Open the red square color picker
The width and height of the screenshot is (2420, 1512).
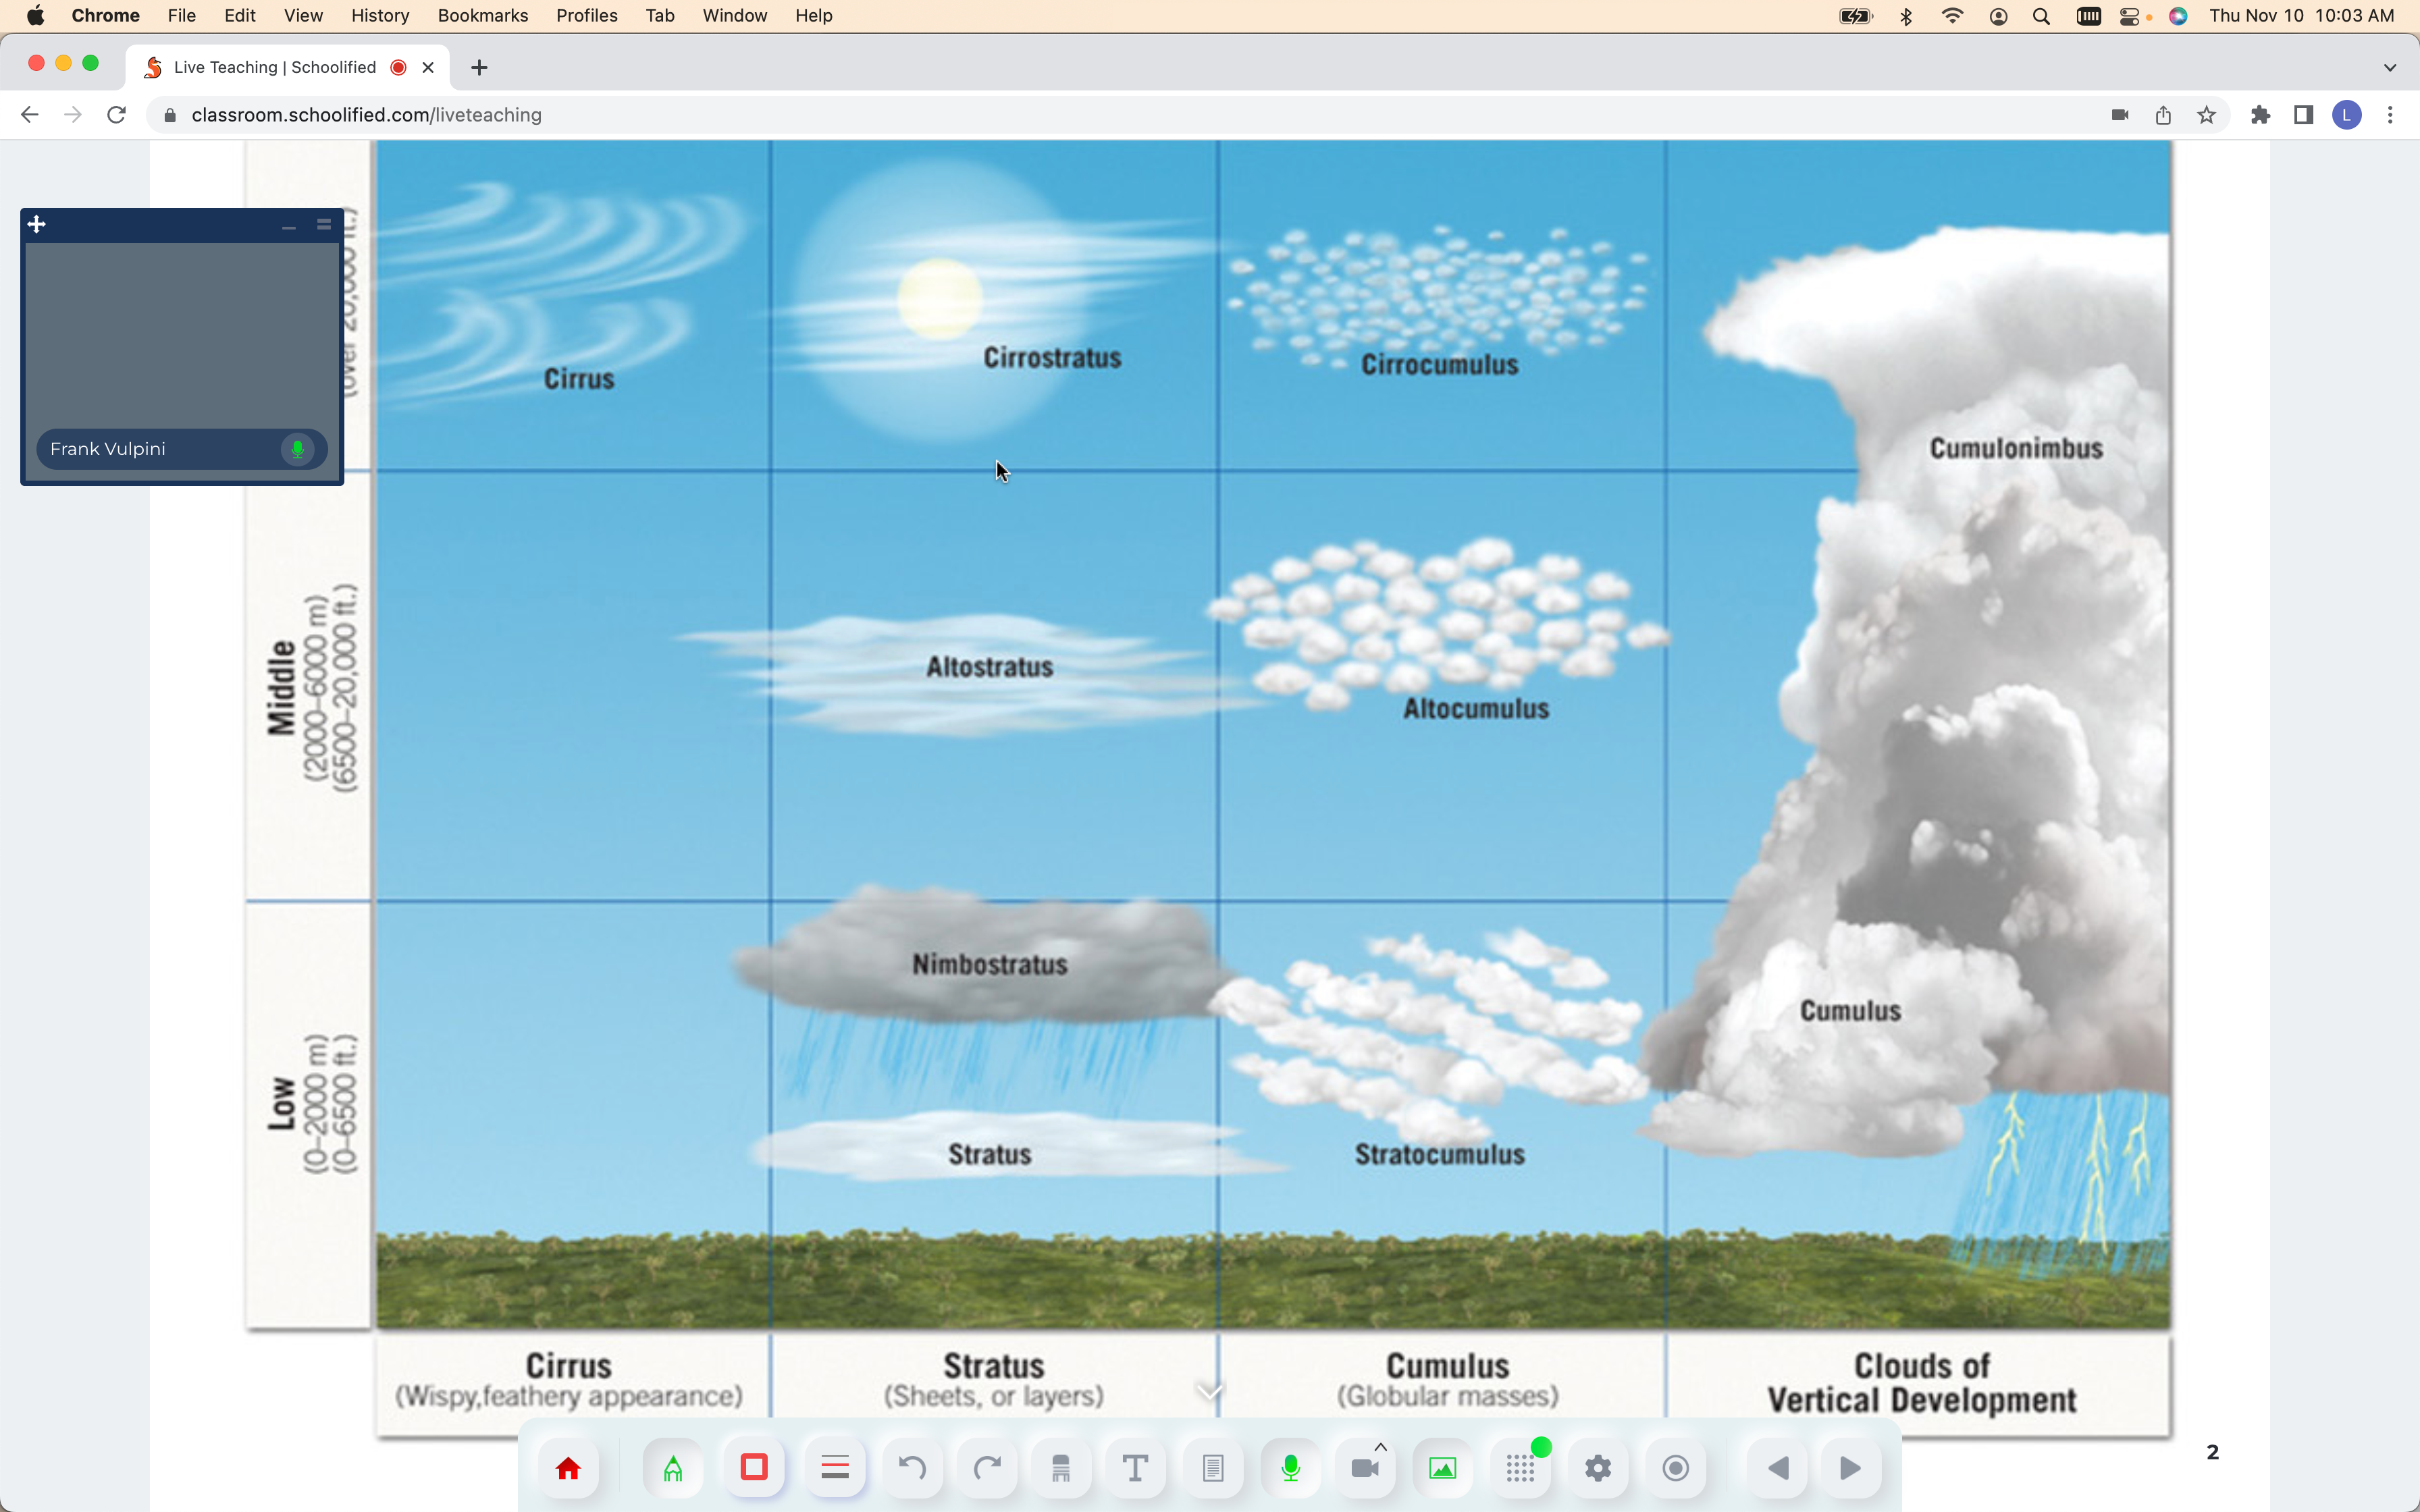(754, 1468)
